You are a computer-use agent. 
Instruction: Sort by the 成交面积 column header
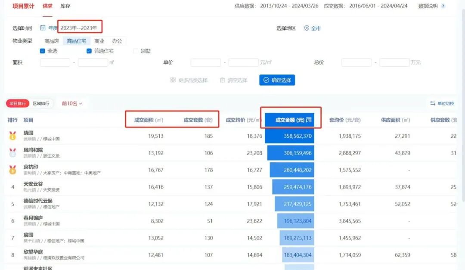149,120
